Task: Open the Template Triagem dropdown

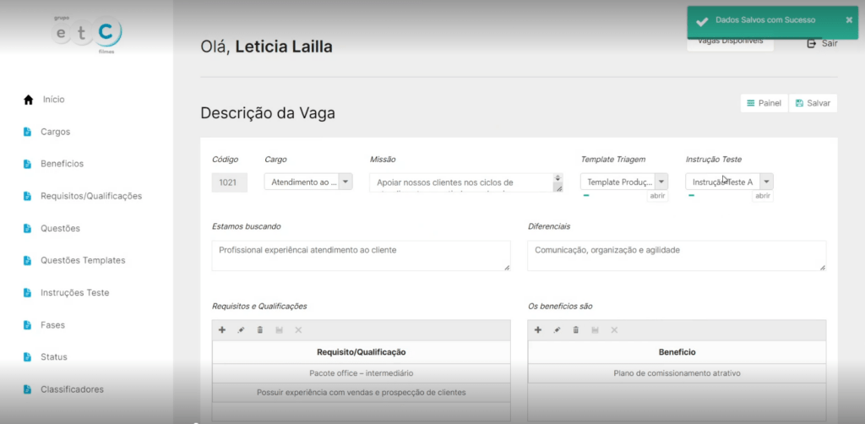Action: [661, 182]
